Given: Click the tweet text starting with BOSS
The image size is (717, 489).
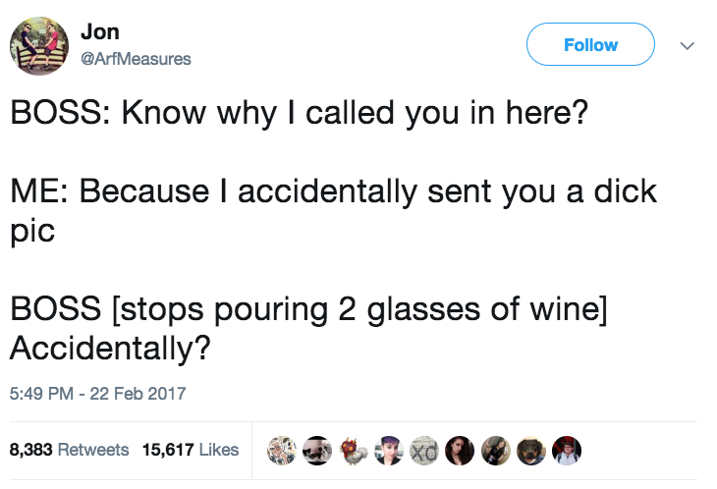Looking at the screenshot, I should [x=300, y=112].
